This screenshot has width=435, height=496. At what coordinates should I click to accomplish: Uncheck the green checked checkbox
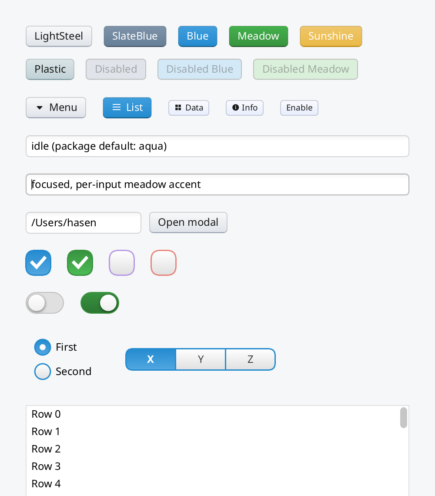[80, 262]
